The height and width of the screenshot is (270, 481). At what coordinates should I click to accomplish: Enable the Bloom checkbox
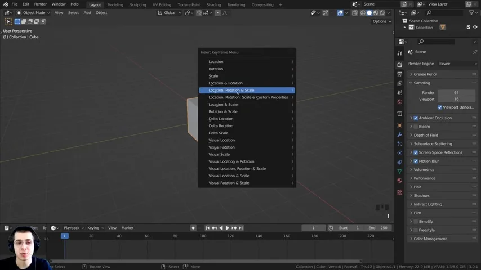tap(416, 126)
